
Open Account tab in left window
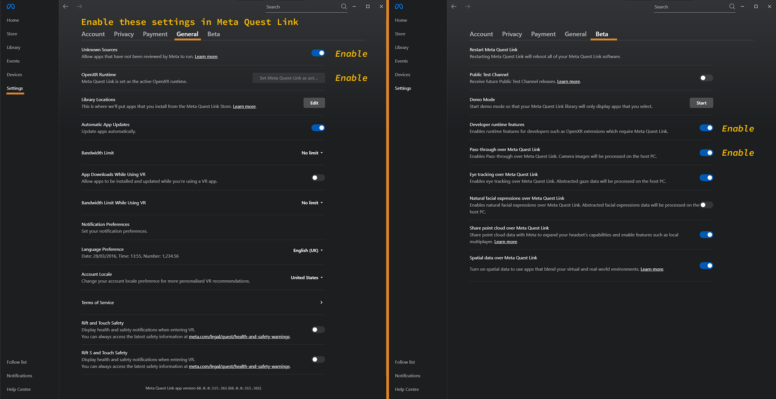93,34
